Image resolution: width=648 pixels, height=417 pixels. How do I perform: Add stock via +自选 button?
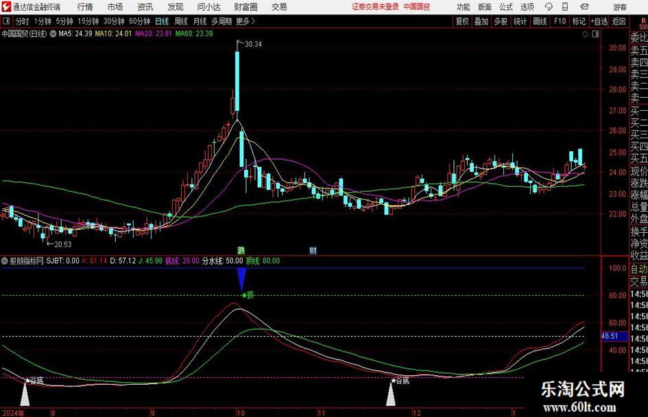coord(599,21)
